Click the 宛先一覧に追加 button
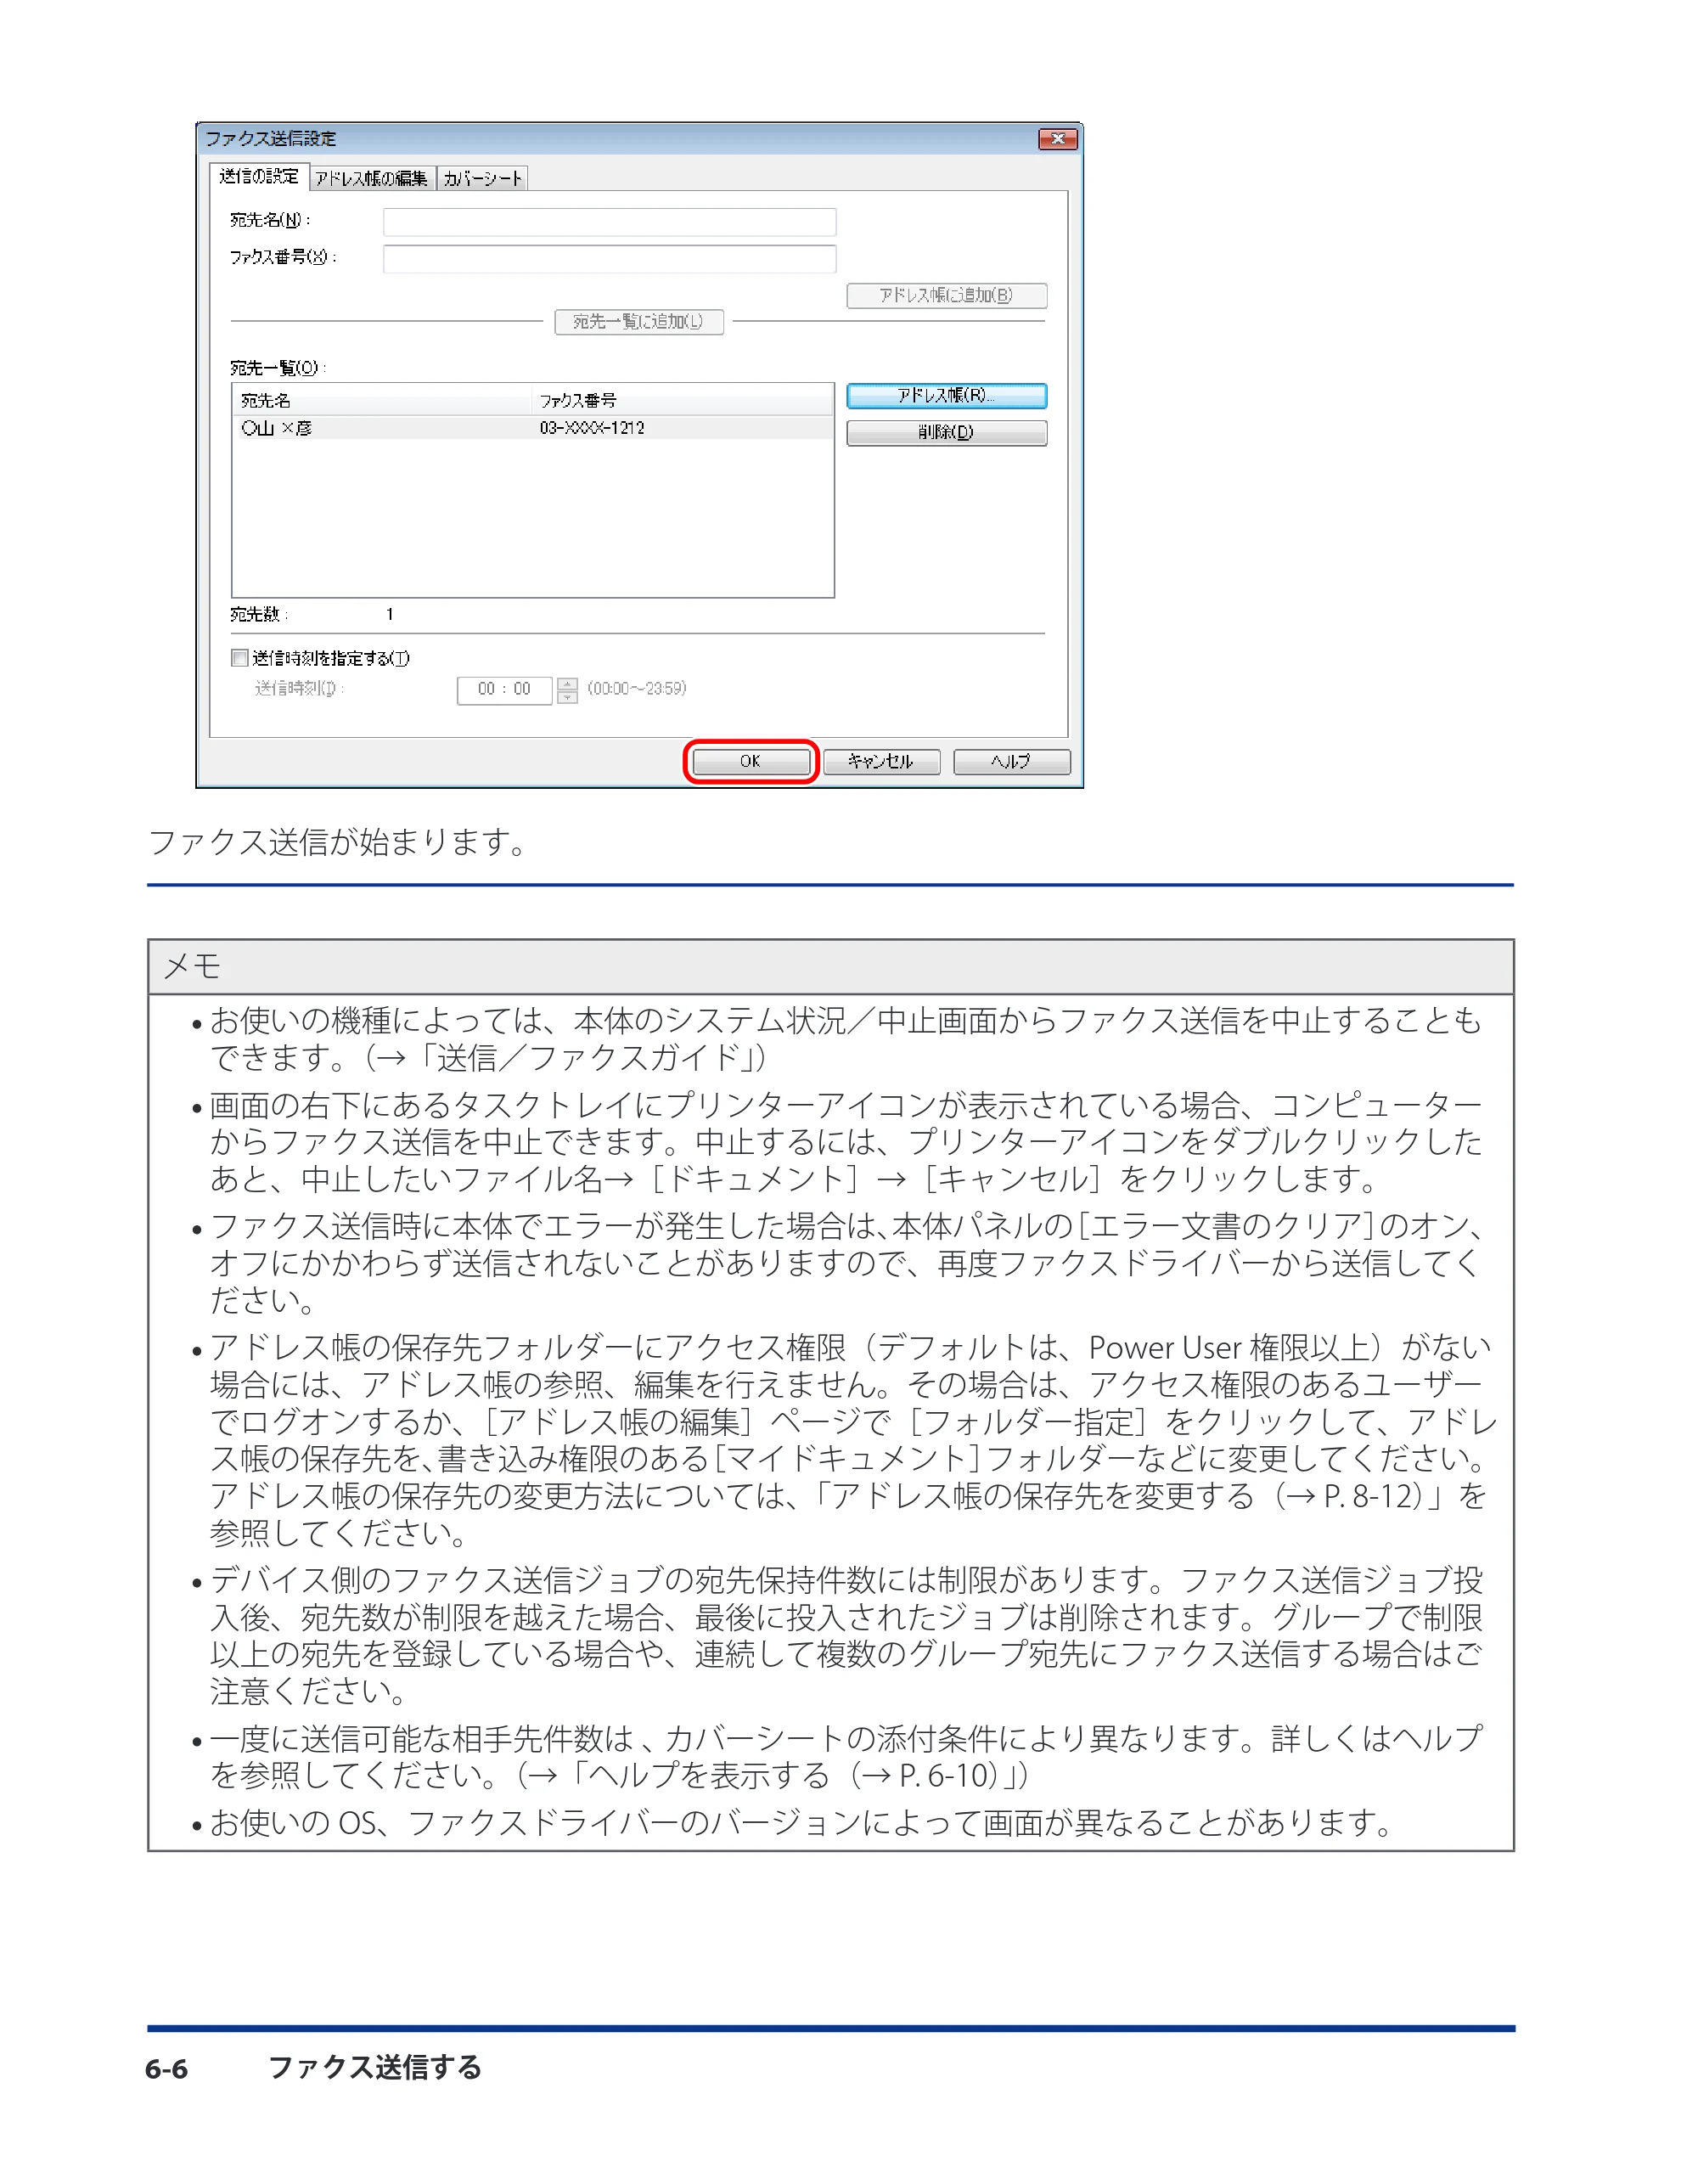The height and width of the screenshot is (2184, 1698). coord(639,321)
